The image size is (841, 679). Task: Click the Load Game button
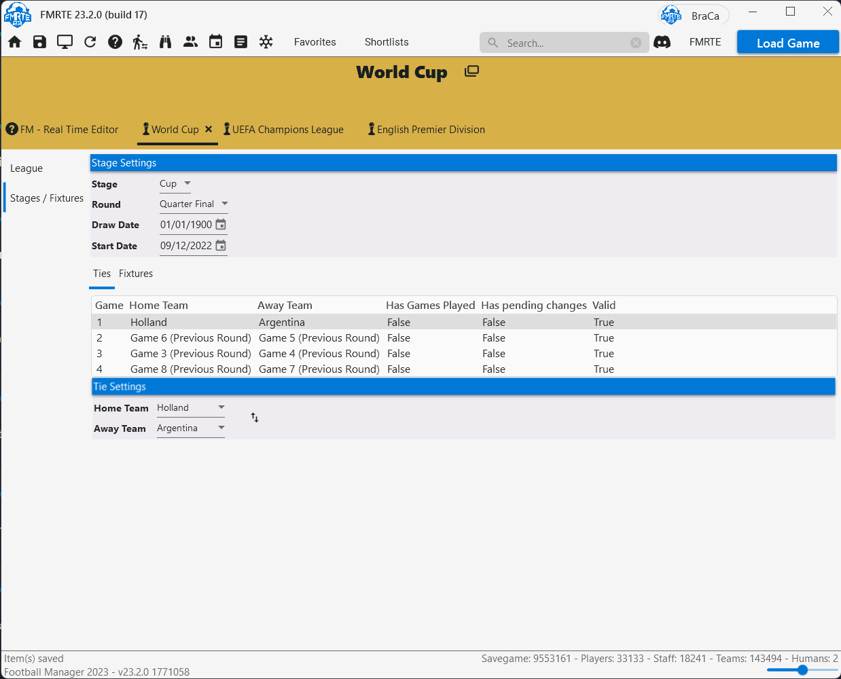788,43
